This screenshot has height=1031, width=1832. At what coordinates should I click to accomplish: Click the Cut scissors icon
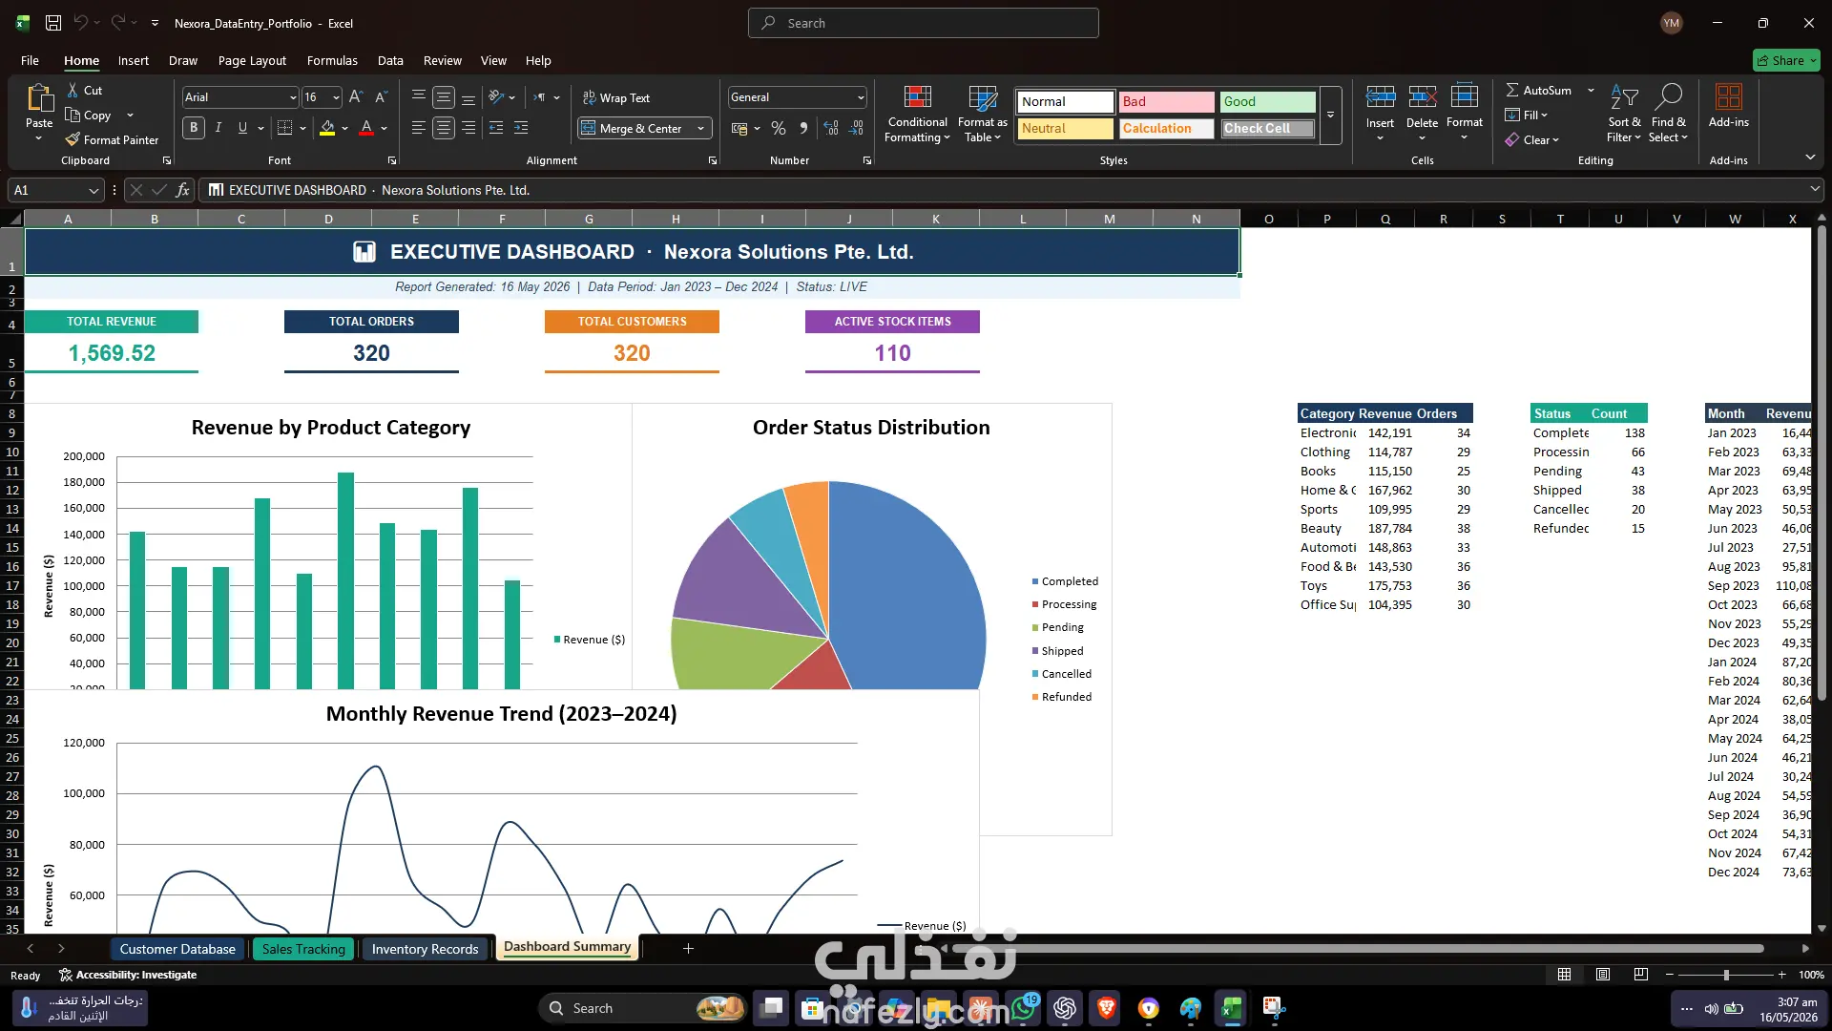[x=73, y=90]
